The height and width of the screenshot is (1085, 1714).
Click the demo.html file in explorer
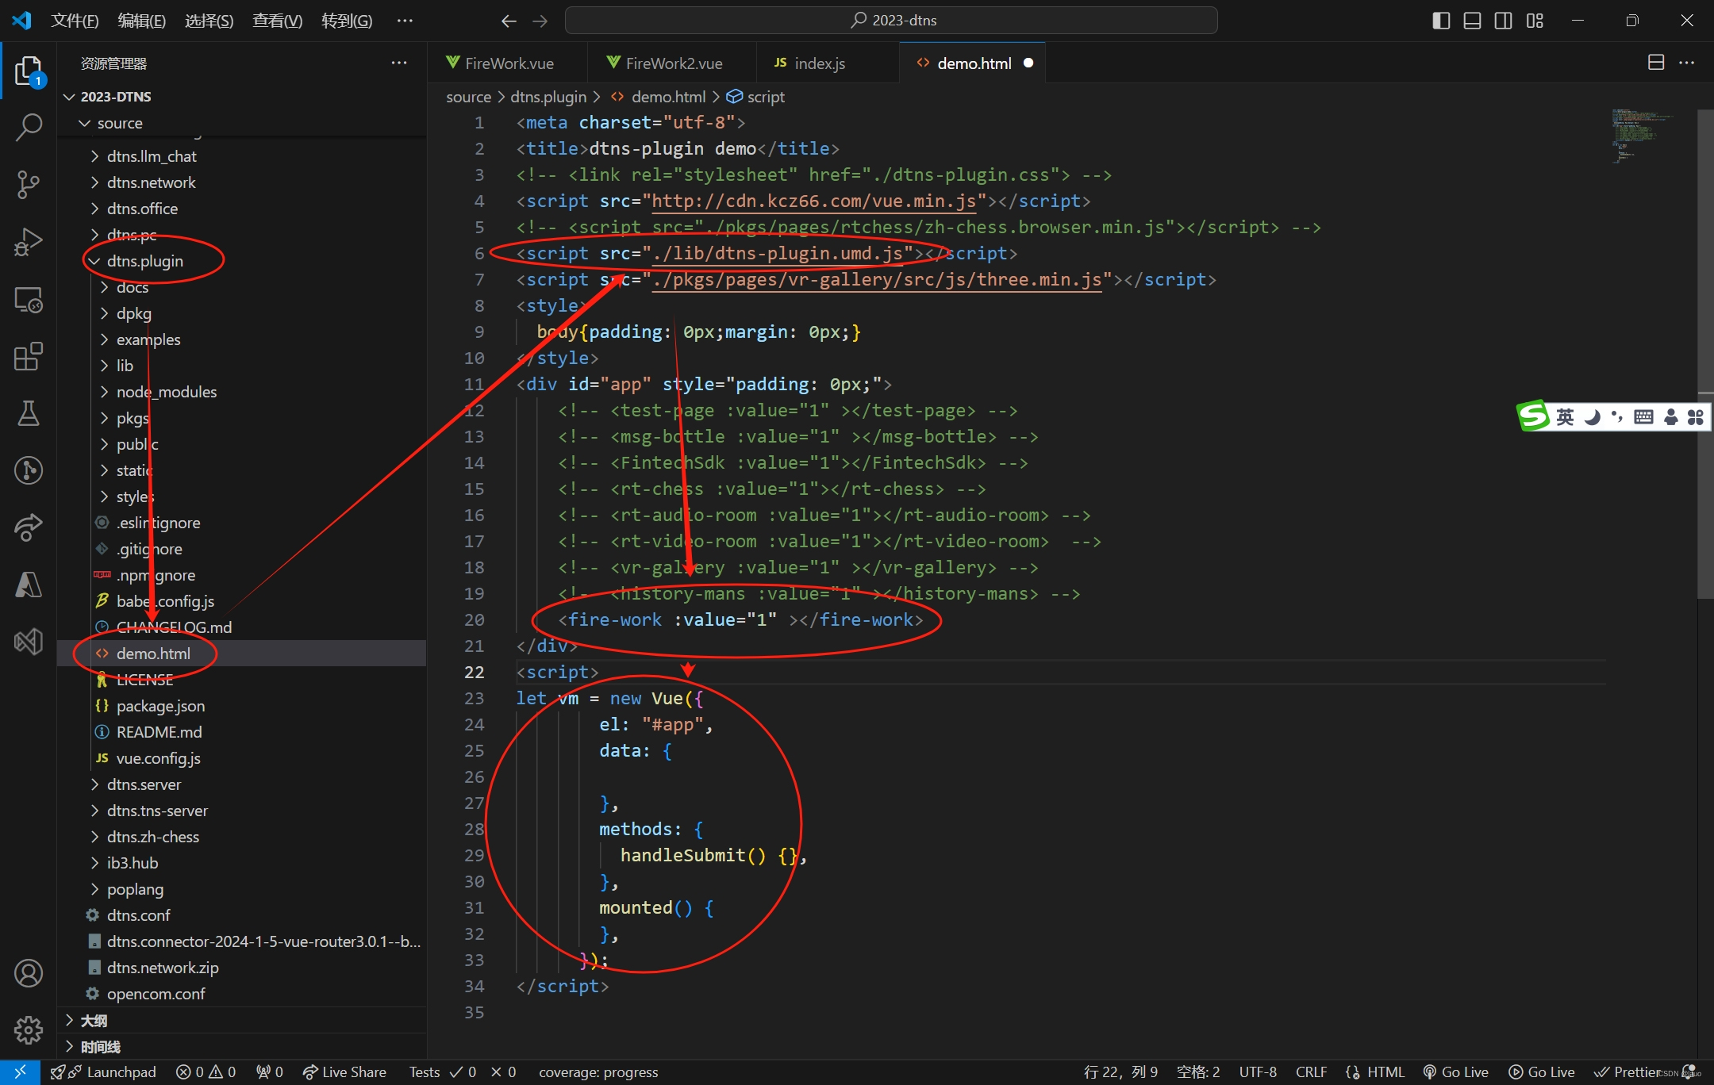pyautogui.click(x=152, y=653)
